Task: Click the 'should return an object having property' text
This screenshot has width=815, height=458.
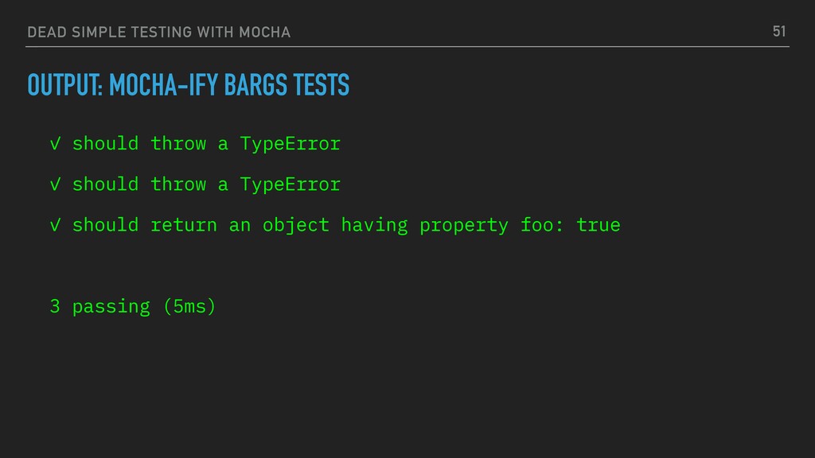Action: point(290,225)
